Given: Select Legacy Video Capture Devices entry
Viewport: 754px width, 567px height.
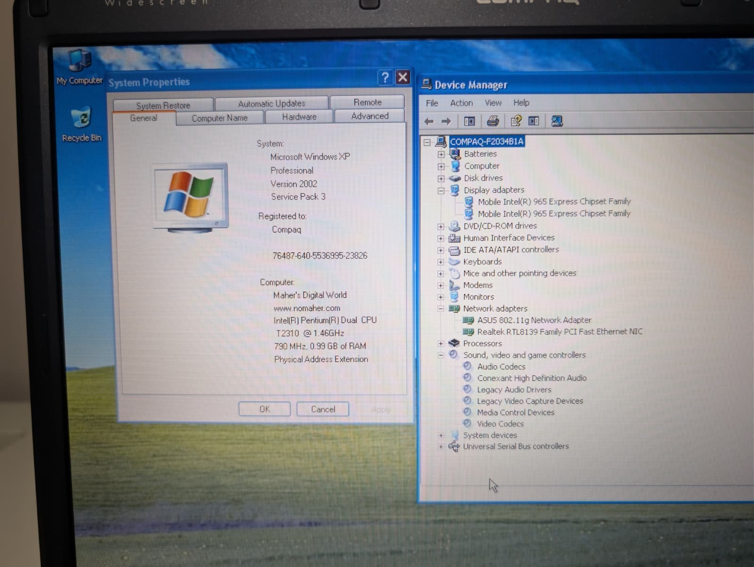Looking at the screenshot, I should [x=530, y=401].
